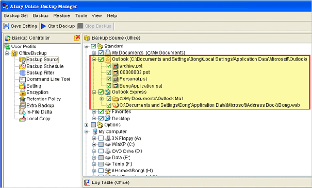
Task: Click the Backup Controller globe icon
Action: coord(8,38)
